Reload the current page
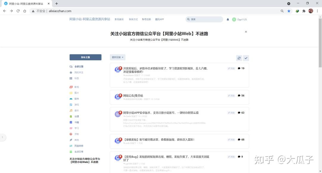 point(18,11)
